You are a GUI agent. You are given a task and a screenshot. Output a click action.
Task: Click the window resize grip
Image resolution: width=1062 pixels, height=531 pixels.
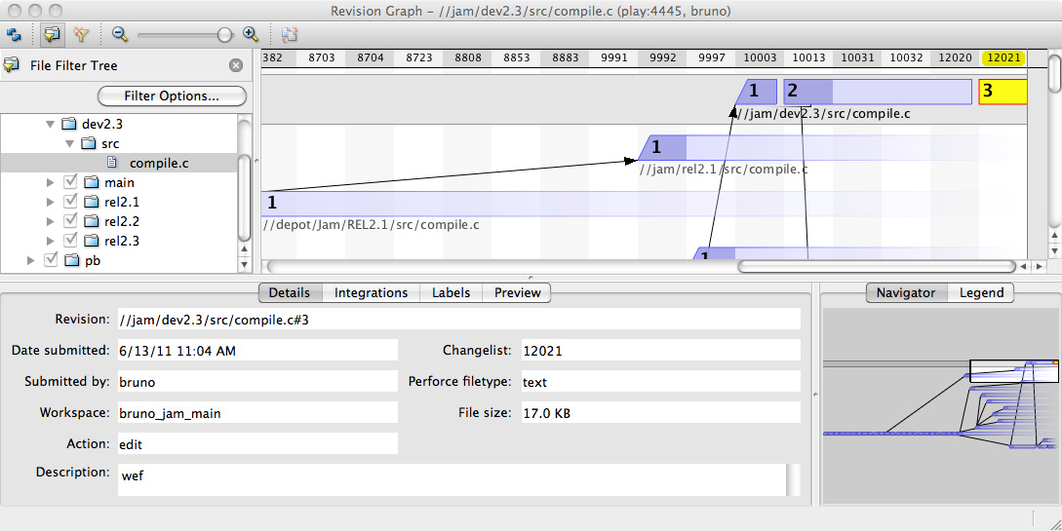tap(1054, 523)
